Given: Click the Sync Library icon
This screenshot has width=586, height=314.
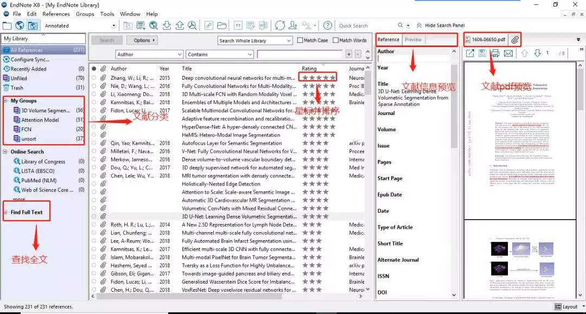Looking at the screenshot, I should (280, 25).
